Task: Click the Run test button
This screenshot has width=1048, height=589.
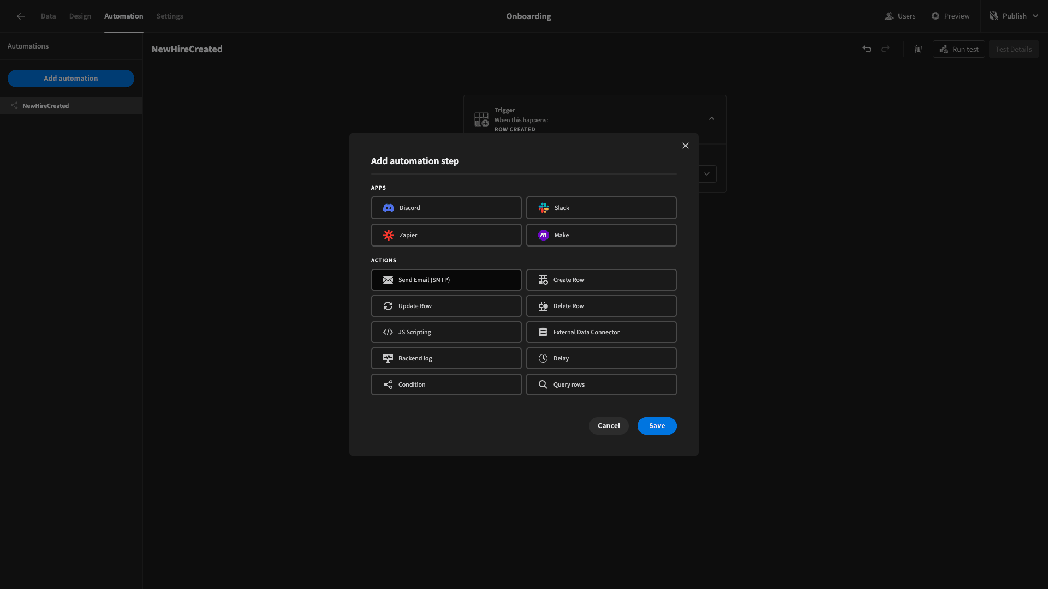Action: point(960,49)
